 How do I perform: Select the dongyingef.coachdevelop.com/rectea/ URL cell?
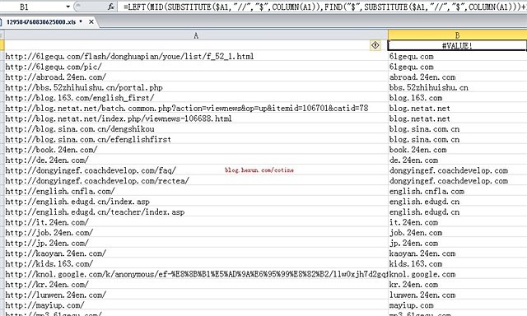(196, 181)
